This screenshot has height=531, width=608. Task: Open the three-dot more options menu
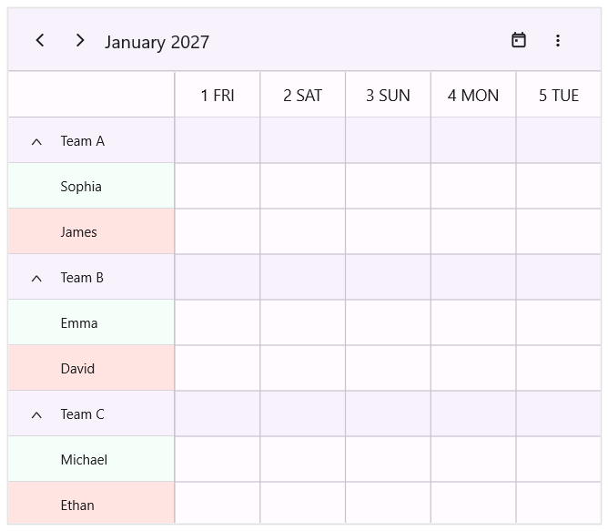[558, 40]
